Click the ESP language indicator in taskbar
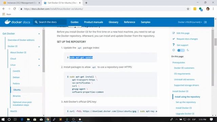The image size is (217, 122). 194,119
